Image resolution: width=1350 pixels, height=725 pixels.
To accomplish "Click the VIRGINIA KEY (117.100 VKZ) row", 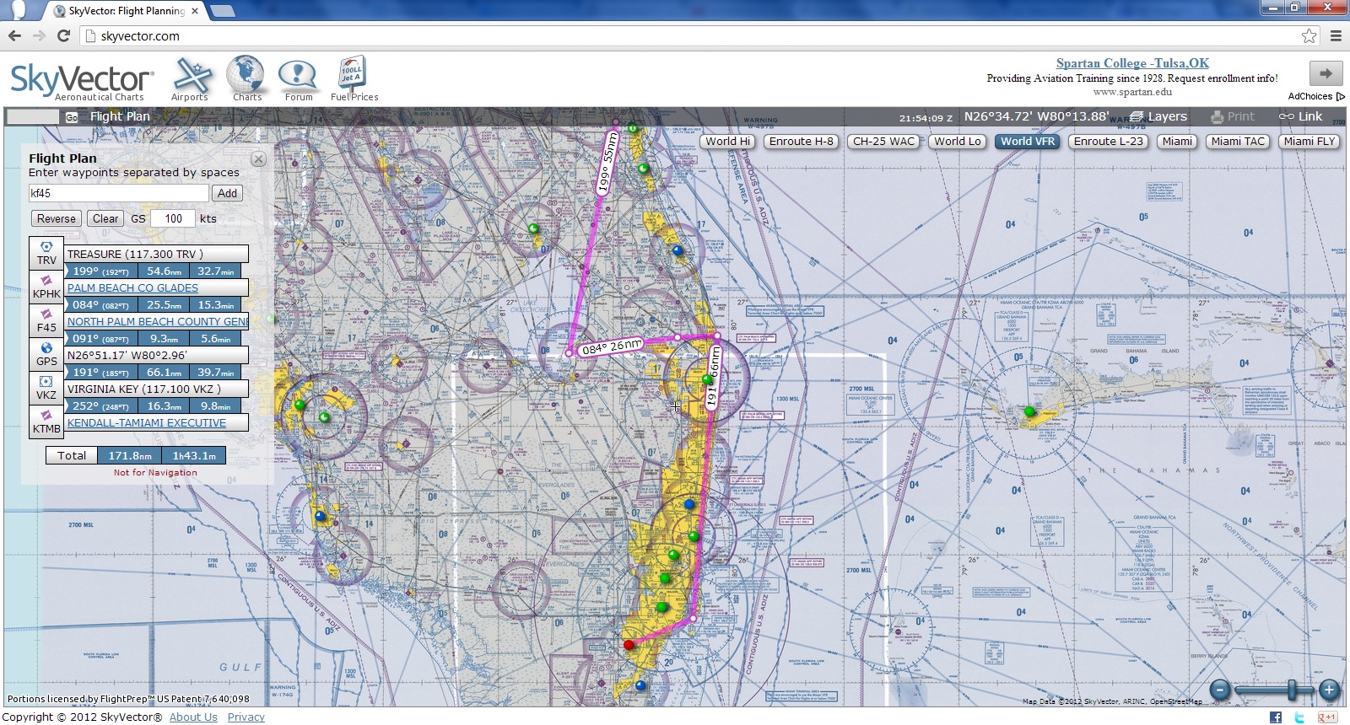I will pyautogui.click(x=157, y=389).
